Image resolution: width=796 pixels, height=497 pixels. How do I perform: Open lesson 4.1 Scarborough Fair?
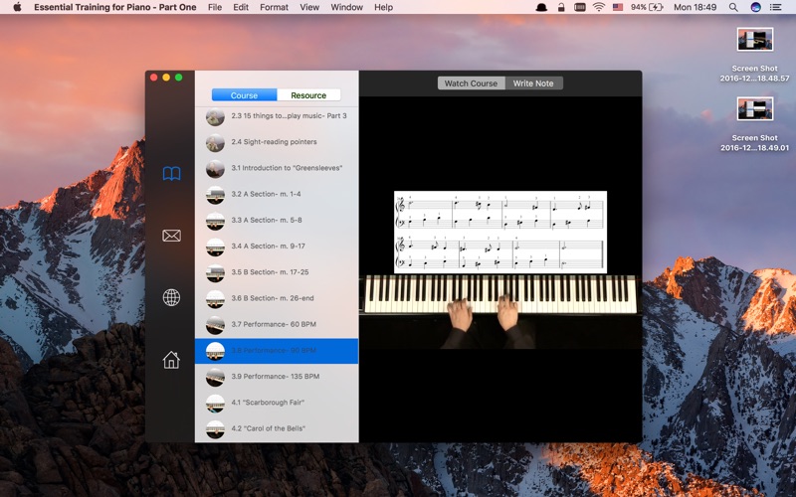pos(277,403)
